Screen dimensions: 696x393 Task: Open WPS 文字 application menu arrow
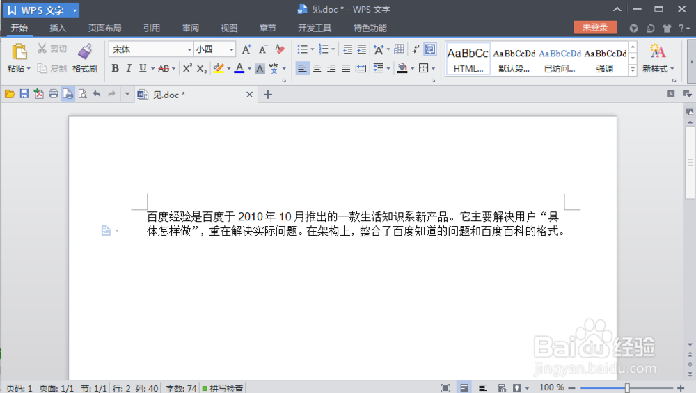pos(74,10)
